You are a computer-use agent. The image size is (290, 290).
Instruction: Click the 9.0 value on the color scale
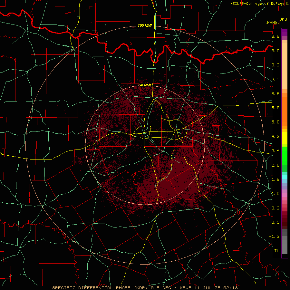pos(275,51)
